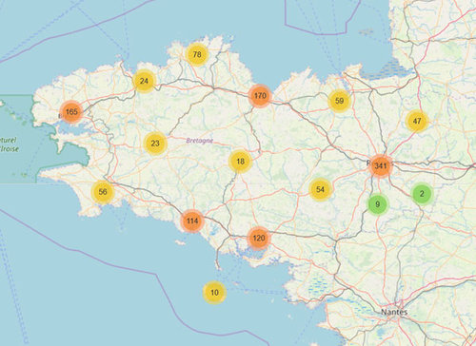Click the small island near the 114 cluster
476x346 pixels.
(x=180, y=242)
